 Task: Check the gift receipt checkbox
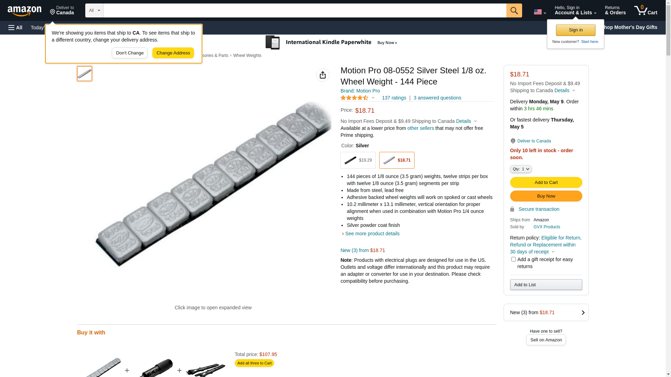pos(513,259)
